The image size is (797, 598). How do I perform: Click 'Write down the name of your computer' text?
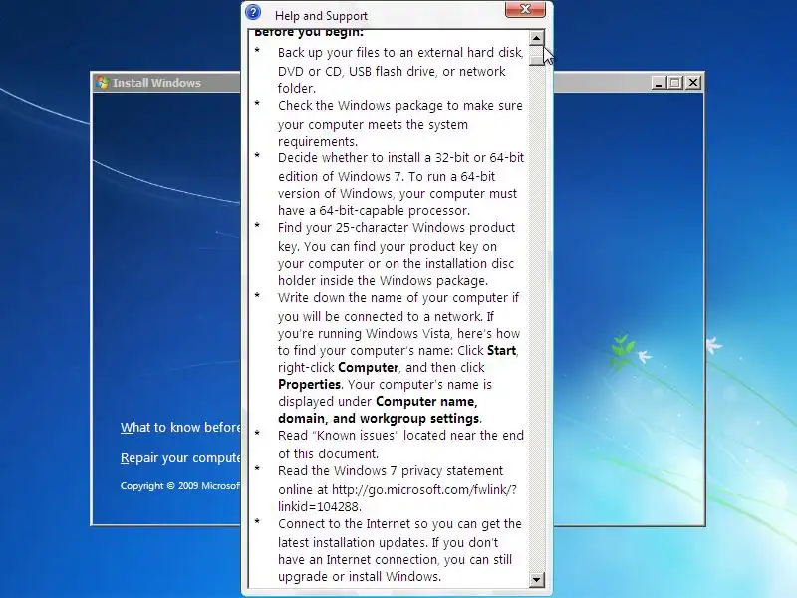[x=398, y=297]
